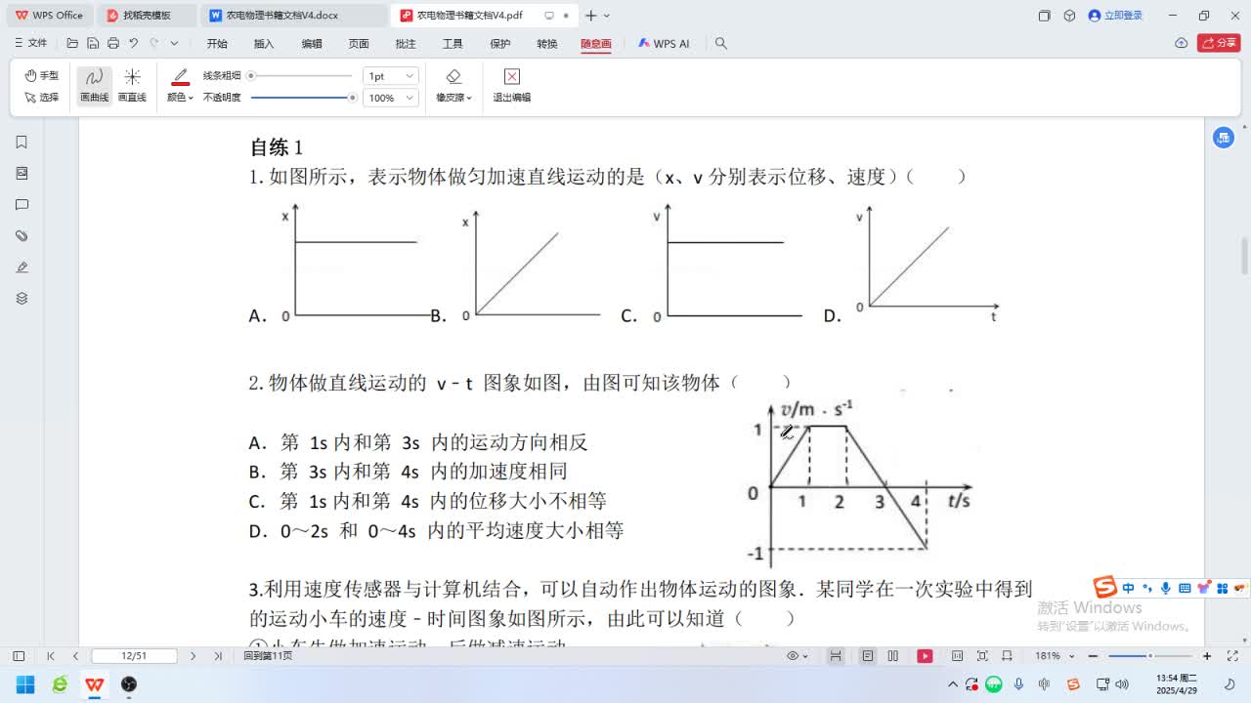Select the two-page view mode

click(x=892, y=656)
